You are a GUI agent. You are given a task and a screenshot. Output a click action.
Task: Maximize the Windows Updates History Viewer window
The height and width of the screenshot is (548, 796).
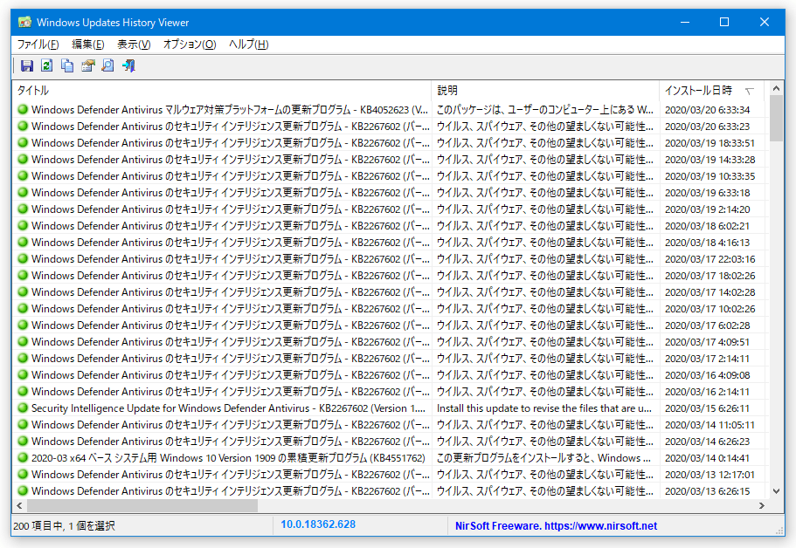(724, 23)
